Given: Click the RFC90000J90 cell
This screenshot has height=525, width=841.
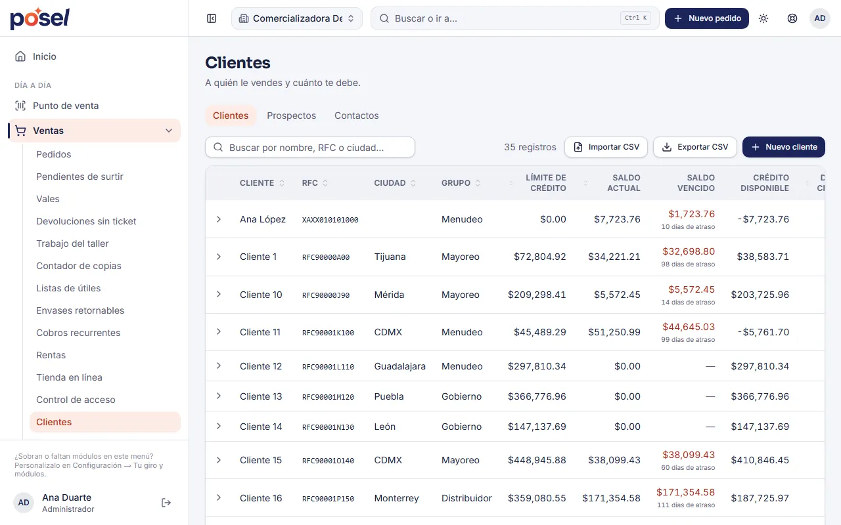Looking at the screenshot, I should coord(326,295).
